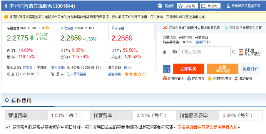
Task: Click 累计净值 link
Action: [x=118, y=28]
